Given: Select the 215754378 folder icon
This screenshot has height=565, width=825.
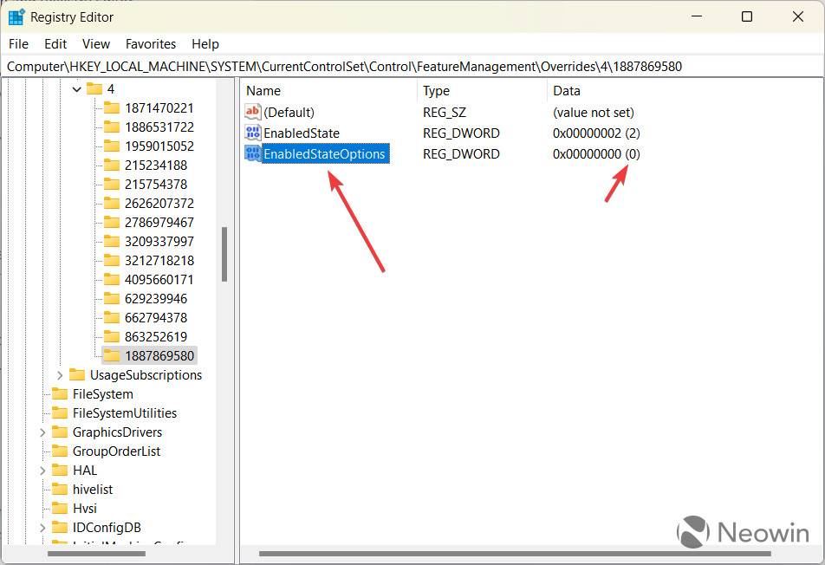Looking at the screenshot, I should (112, 184).
